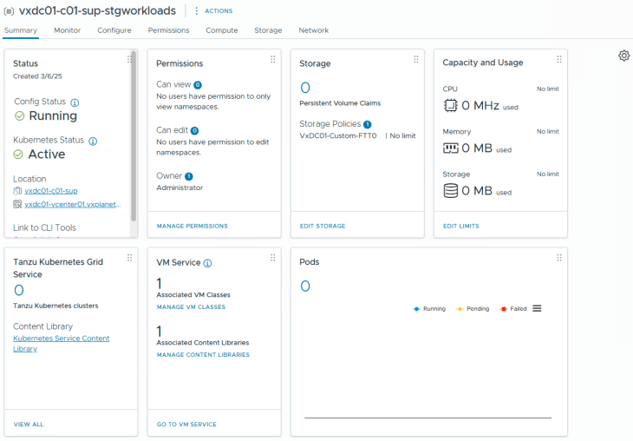This screenshot has width=633, height=441.
Task: Click the Pods chart hamburger menu icon
Action: [x=537, y=308]
